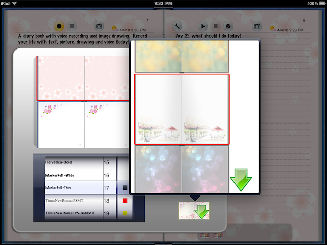
Task: Stop playback on page 2
Action: (216, 26)
